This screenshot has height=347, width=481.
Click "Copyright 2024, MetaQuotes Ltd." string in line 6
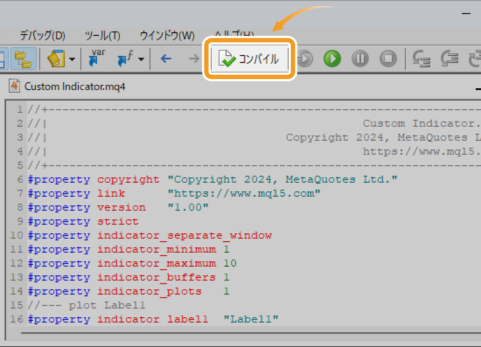coord(282,179)
